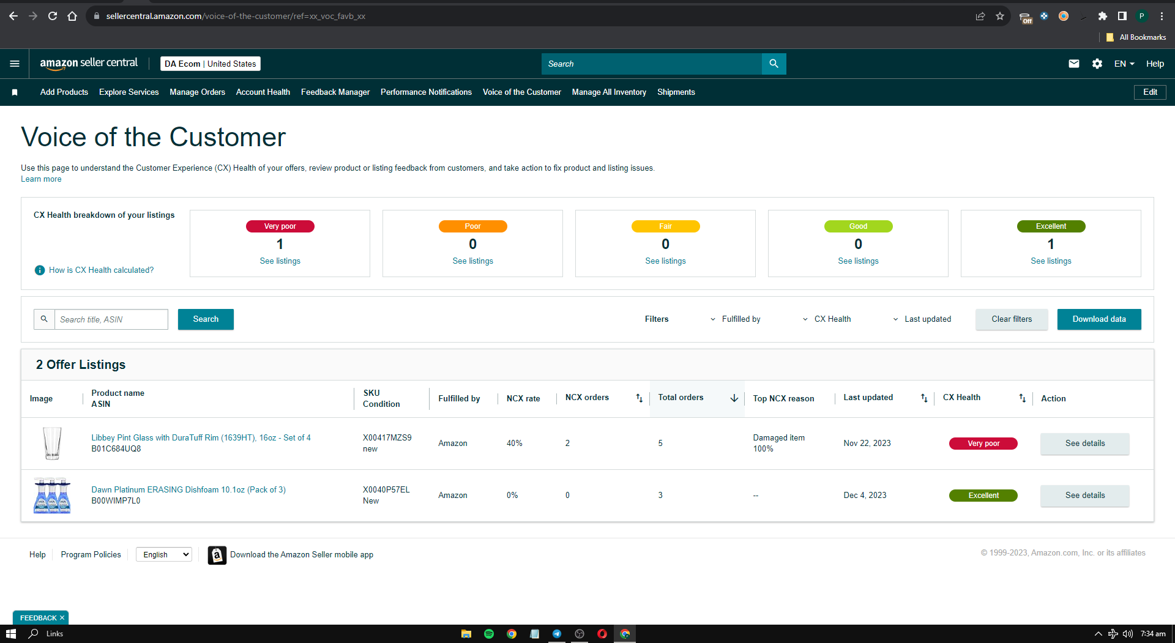This screenshot has height=643, width=1175.
Task: Open the Chrome profile avatar P
Action: click(x=1141, y=16)
